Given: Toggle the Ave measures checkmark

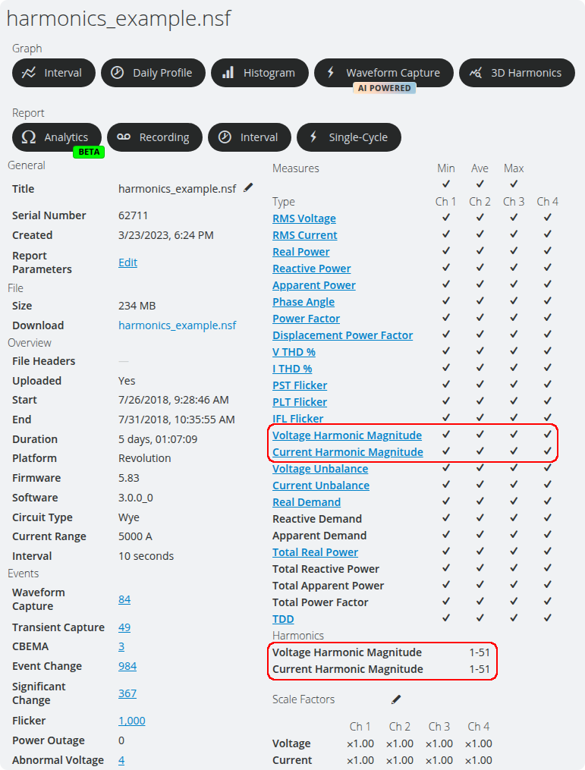Looking at the screenshot, I should tap(480, 184).
